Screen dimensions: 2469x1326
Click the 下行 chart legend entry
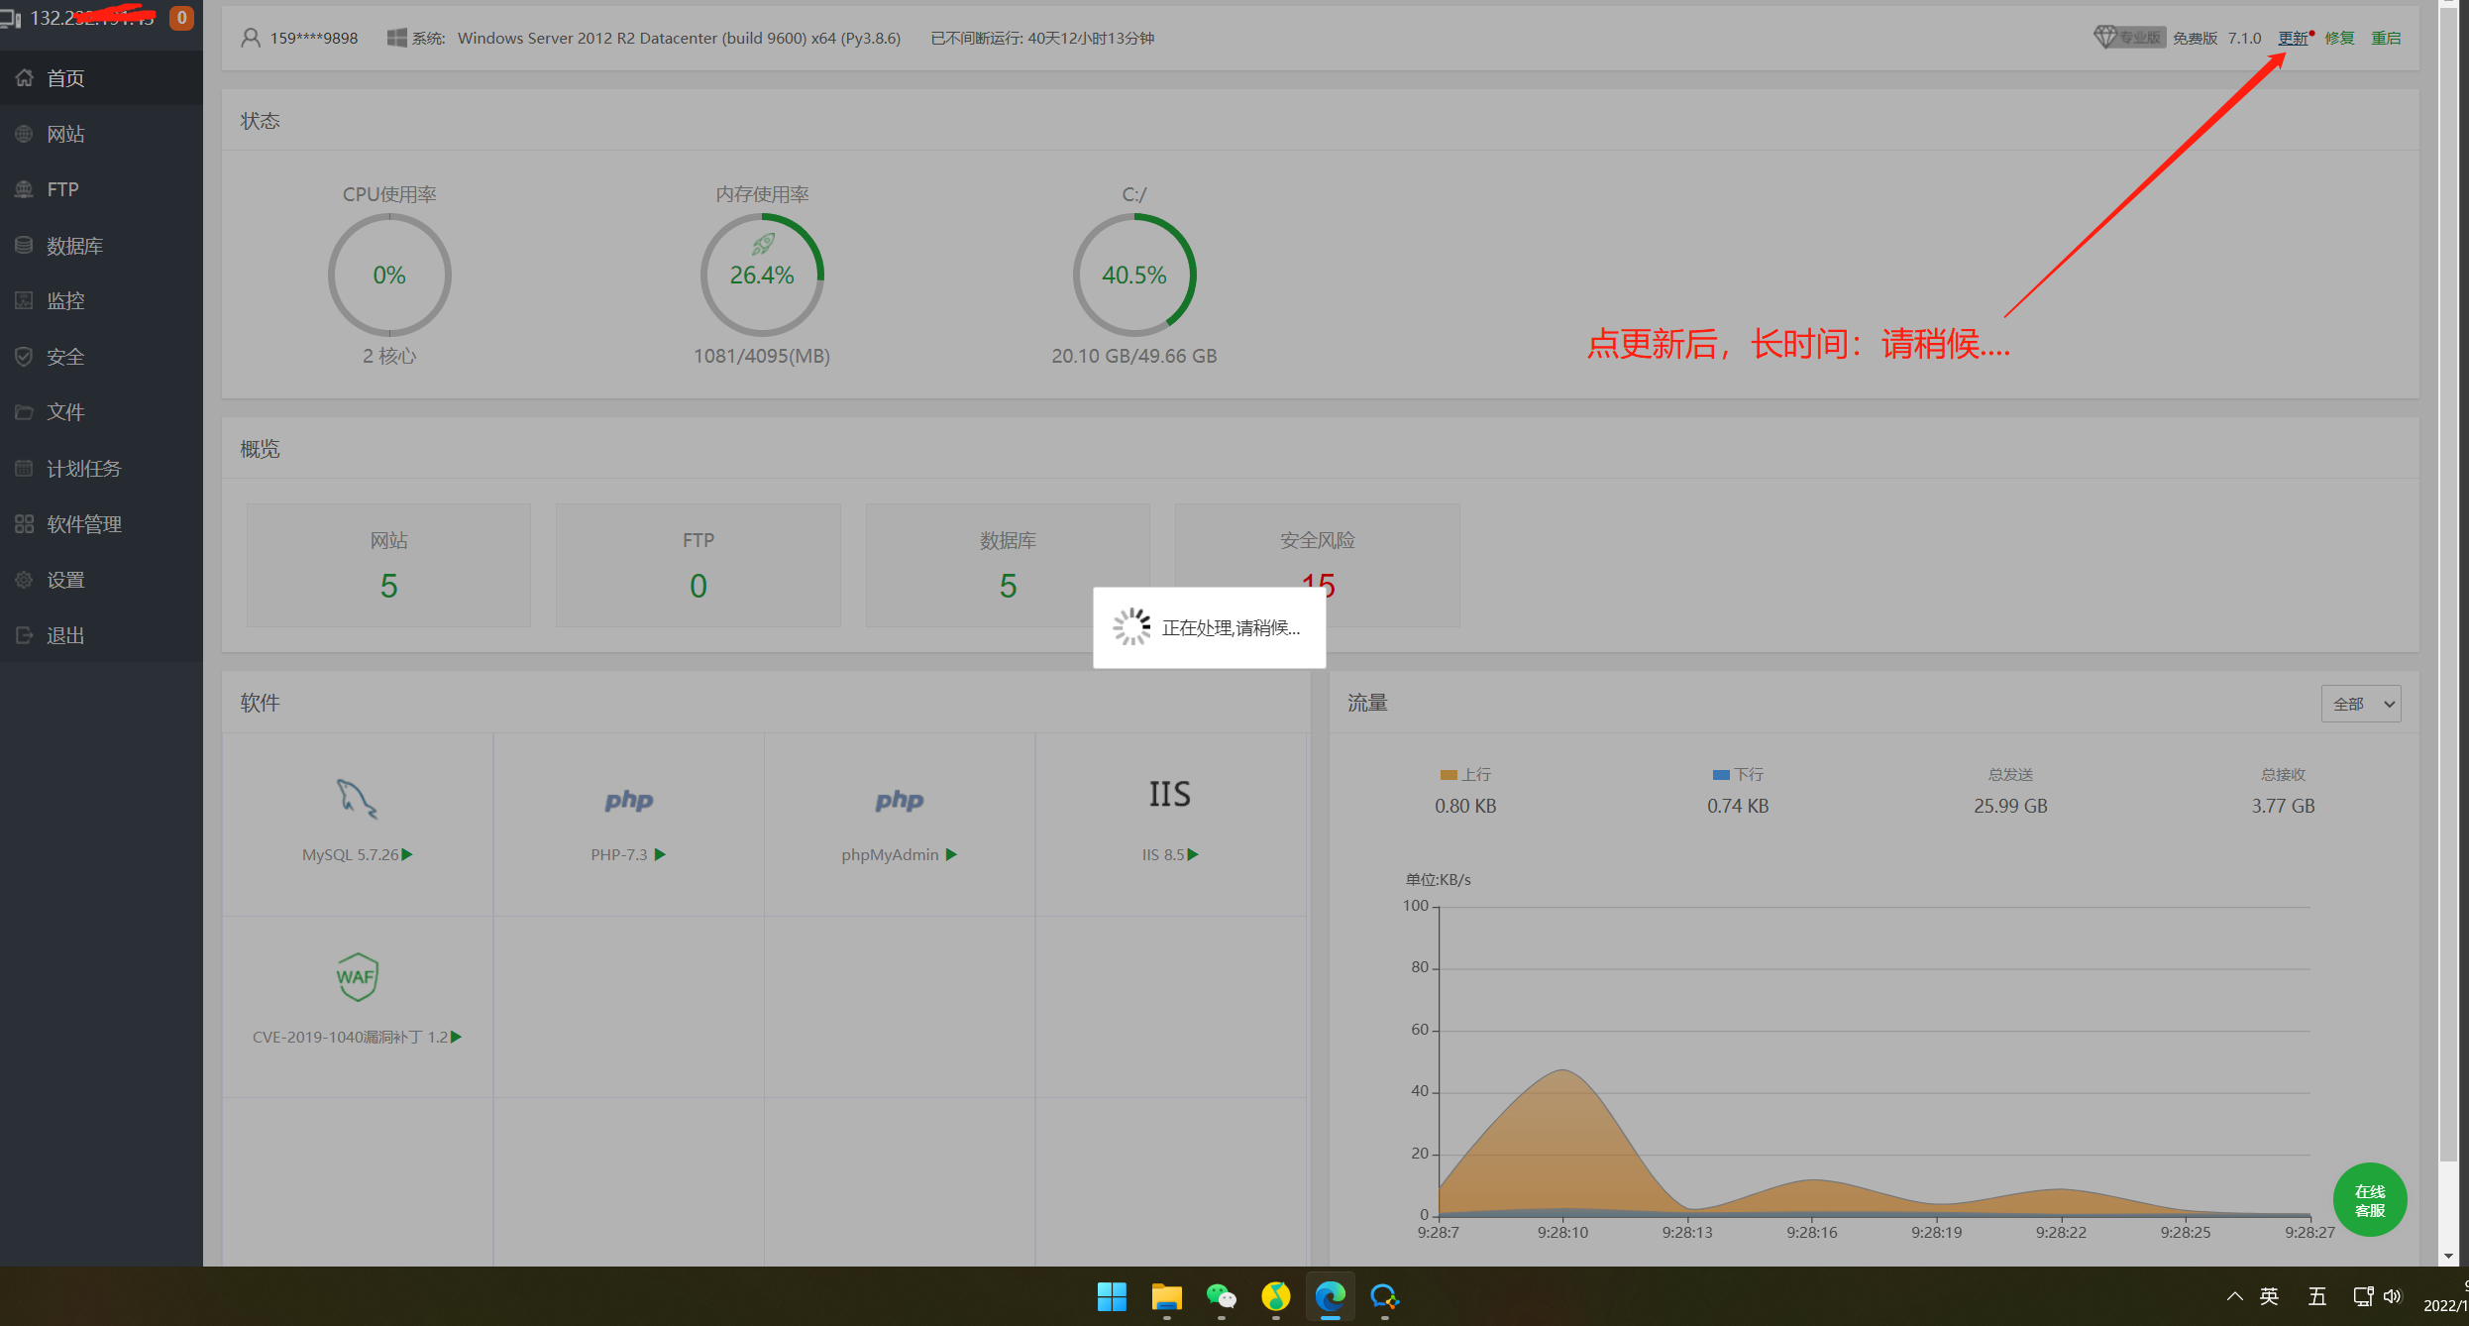[1738, 774]
